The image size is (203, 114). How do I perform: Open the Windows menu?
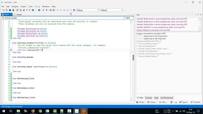[46, 6]
